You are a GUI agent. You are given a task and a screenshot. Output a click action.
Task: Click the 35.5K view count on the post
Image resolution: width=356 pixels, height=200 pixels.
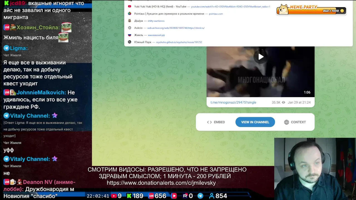276,102
